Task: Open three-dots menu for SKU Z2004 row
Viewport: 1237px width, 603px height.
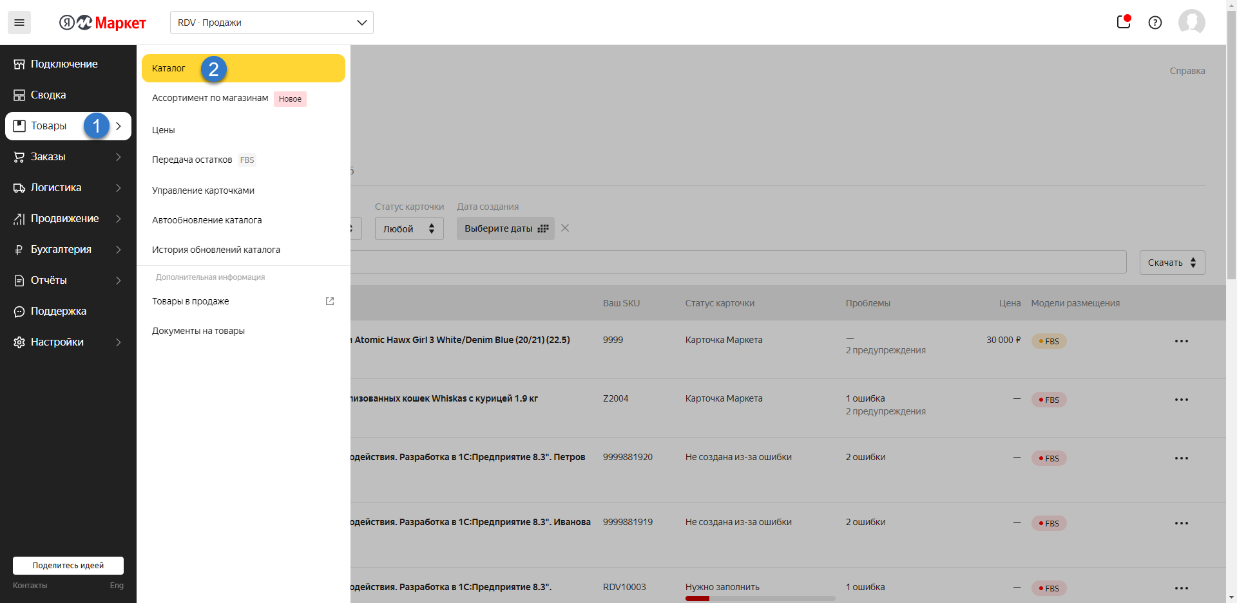Action: pos(1181,400)
